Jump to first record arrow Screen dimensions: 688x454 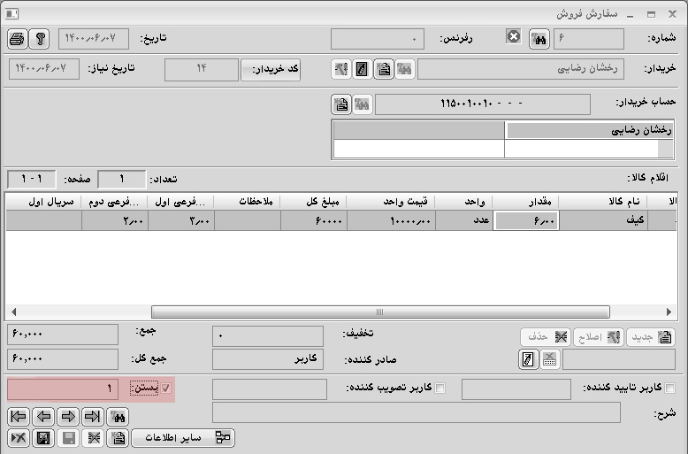[18, 416]
